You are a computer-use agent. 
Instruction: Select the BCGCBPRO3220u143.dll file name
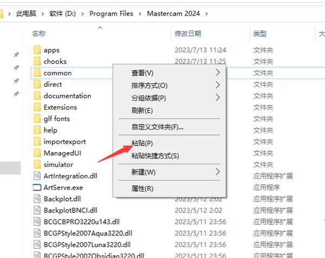pos(82,222)
